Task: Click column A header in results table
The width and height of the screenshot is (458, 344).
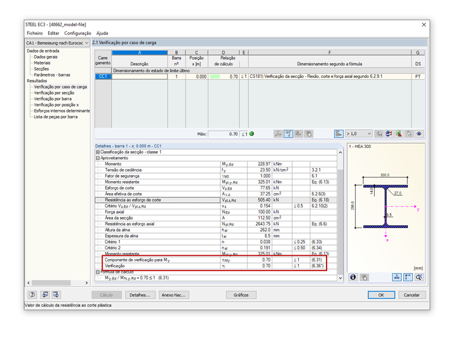Action: pyautogui.click(x=140, y=53)
